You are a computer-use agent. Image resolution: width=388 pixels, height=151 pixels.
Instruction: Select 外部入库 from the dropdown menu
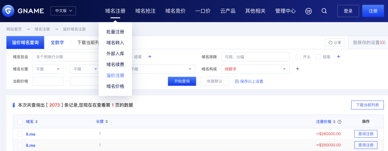pos(115,53)
